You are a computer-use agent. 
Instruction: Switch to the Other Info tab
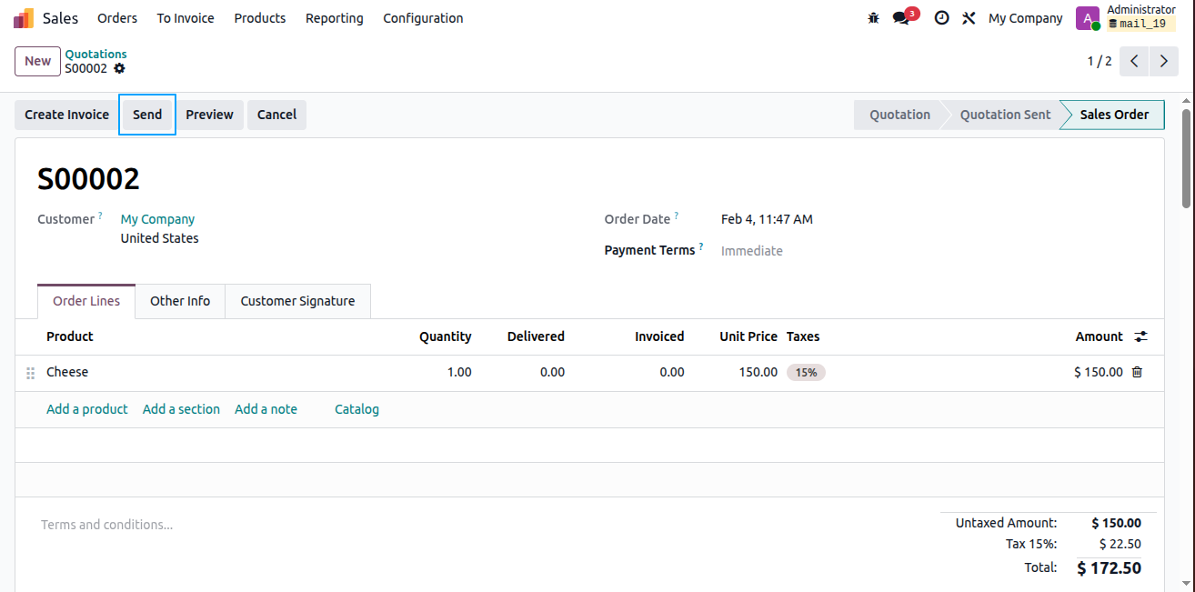180,301
